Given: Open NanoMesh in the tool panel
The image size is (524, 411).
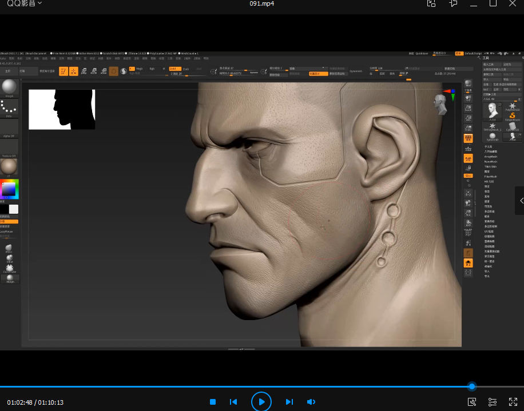Looking at the screenshot, I should click(x=490, y=162).
